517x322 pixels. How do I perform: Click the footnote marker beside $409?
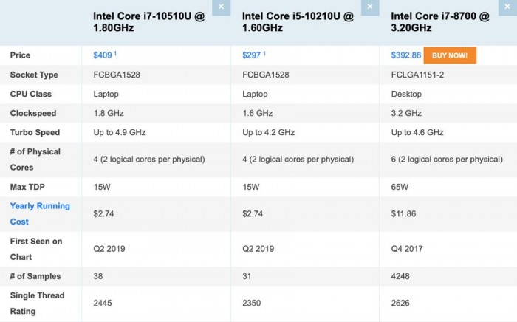(x=116, y=53)
